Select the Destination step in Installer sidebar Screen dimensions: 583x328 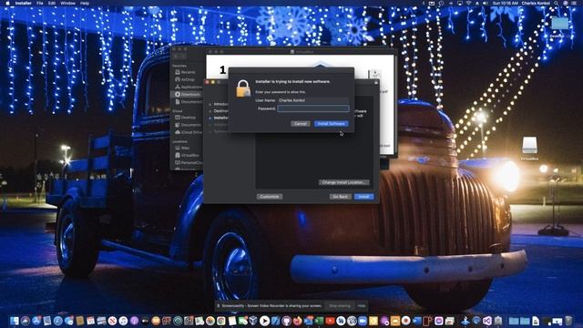[220, 111]
